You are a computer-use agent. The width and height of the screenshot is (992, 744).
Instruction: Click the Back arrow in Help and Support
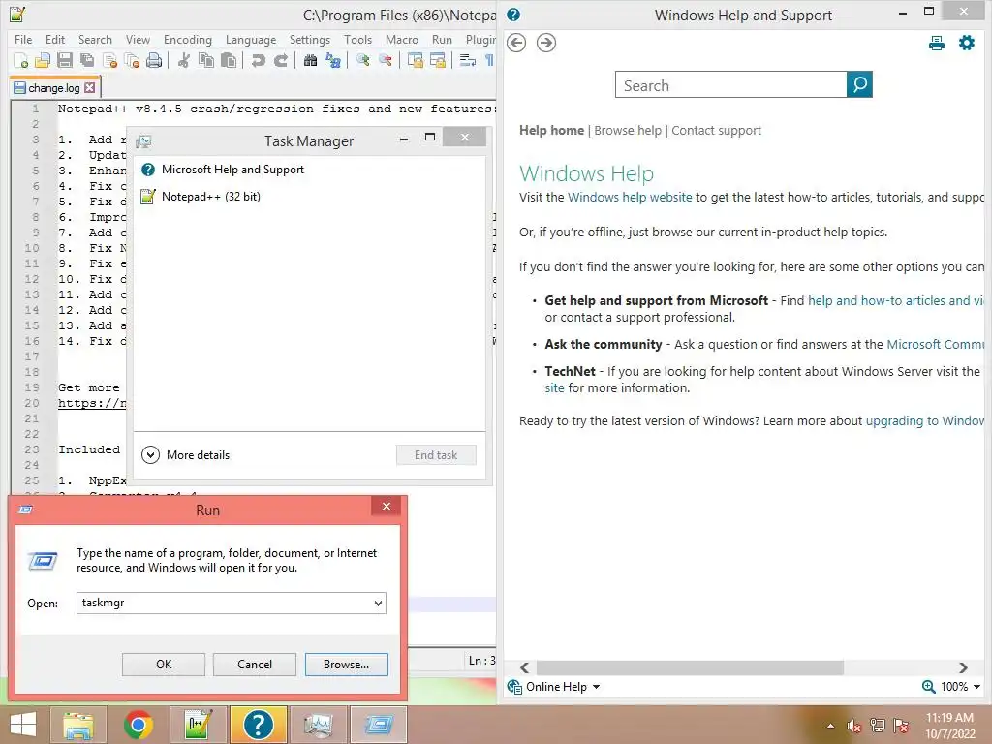click(516, 43)
